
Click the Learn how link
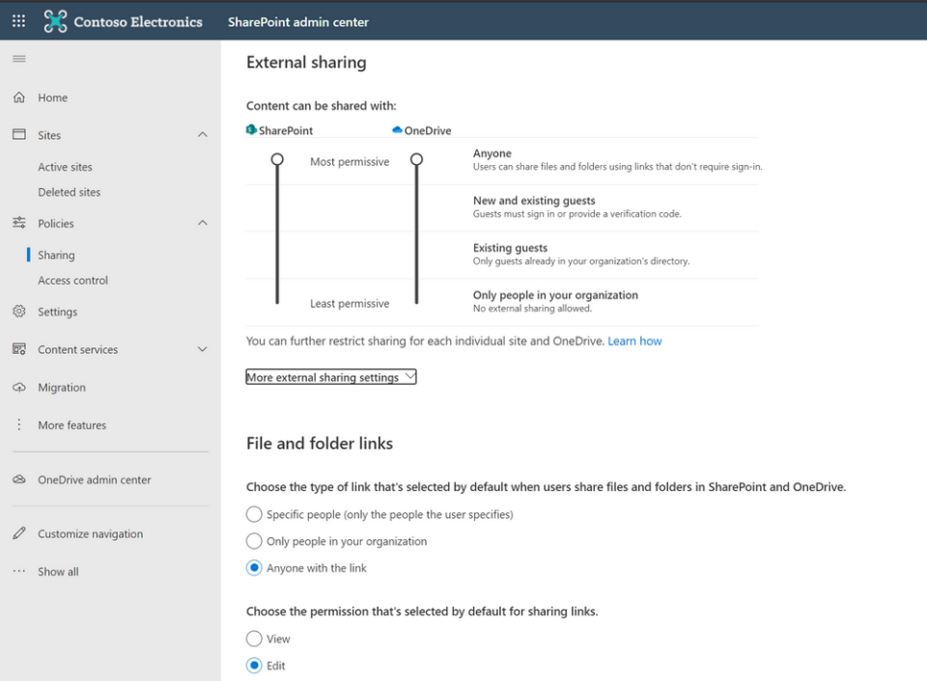pyautogui.click(x=634, y=340)
